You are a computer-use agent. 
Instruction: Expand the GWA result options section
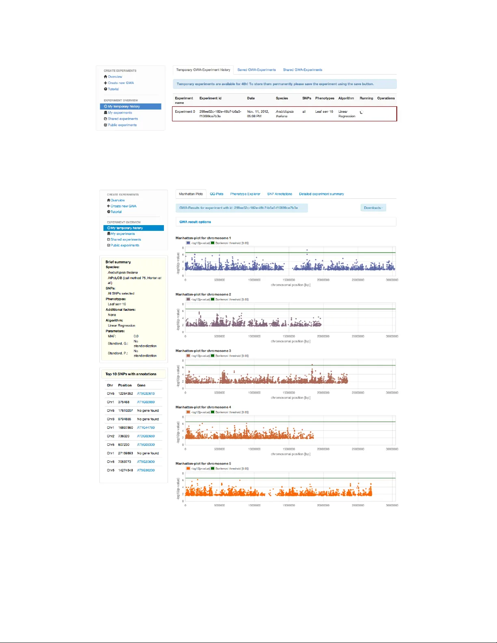195,222
